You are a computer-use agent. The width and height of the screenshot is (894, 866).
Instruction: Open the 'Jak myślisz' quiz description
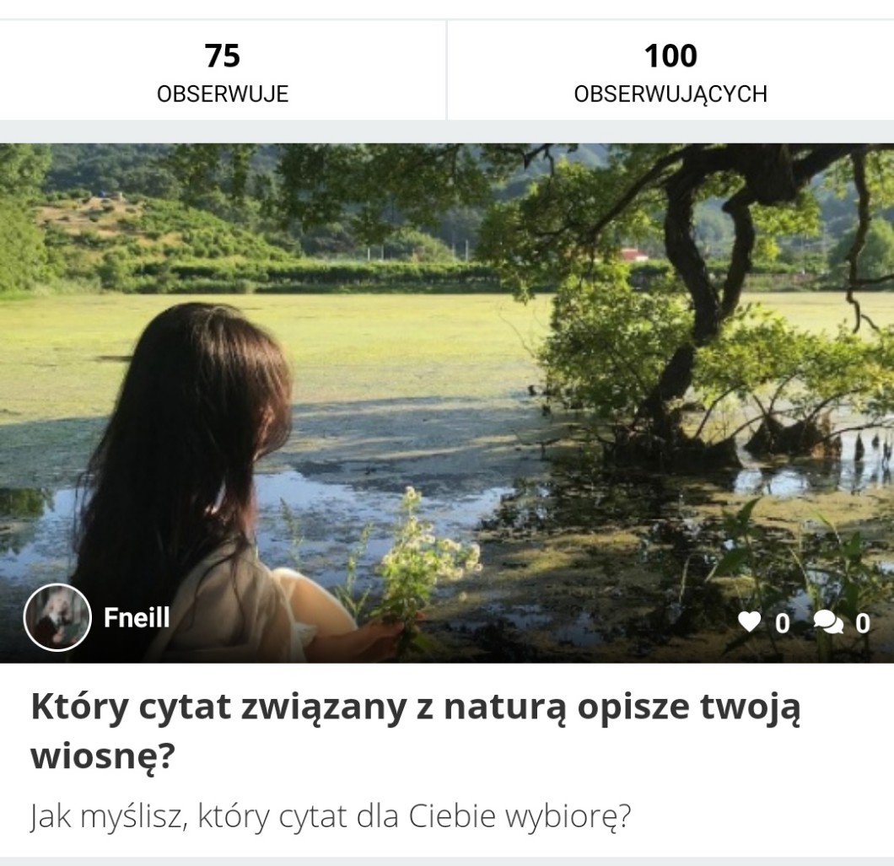click(x=331, y=817)
